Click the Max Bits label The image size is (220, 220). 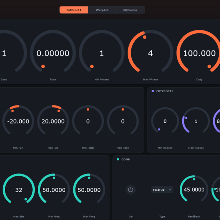[x=19, y=216]
